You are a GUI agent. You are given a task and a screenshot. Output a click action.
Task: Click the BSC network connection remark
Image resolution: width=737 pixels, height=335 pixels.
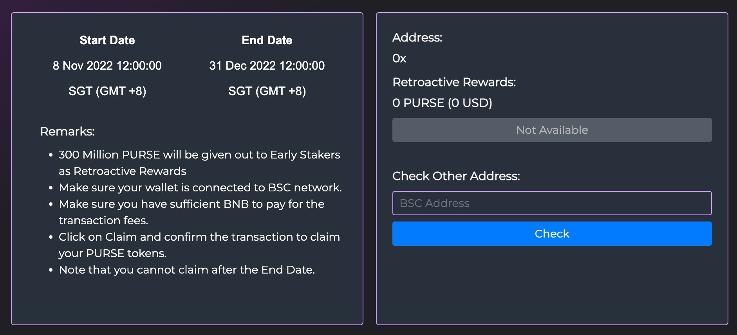click(200, 188)
